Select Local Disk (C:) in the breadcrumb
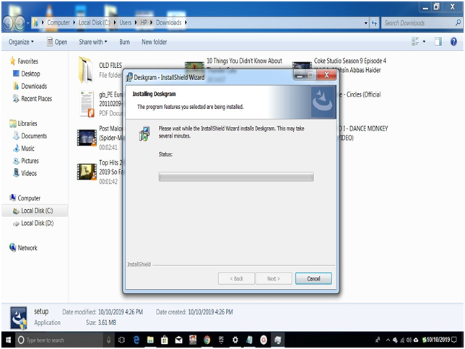This screenshot has height=349, width=465. click(x=95, y=22)
